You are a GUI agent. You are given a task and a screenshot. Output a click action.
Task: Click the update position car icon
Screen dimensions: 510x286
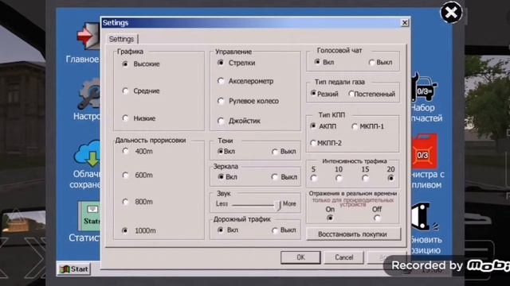[424, 217]
